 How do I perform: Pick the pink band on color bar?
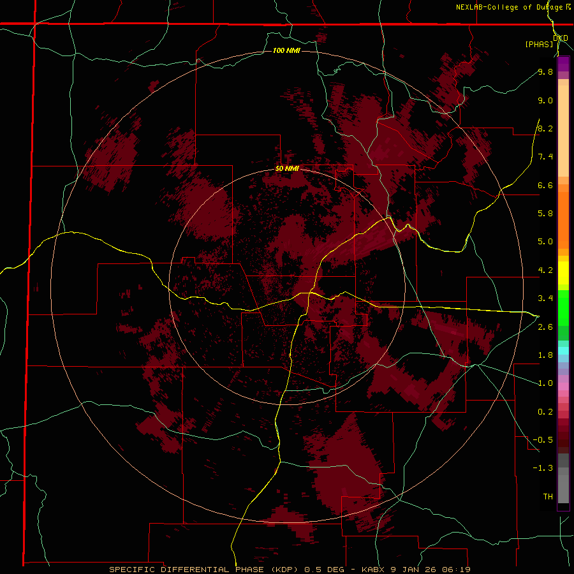563,386
